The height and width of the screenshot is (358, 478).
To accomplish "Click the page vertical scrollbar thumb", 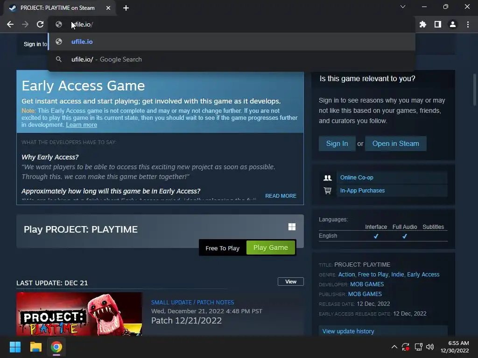I will (475, 90).
